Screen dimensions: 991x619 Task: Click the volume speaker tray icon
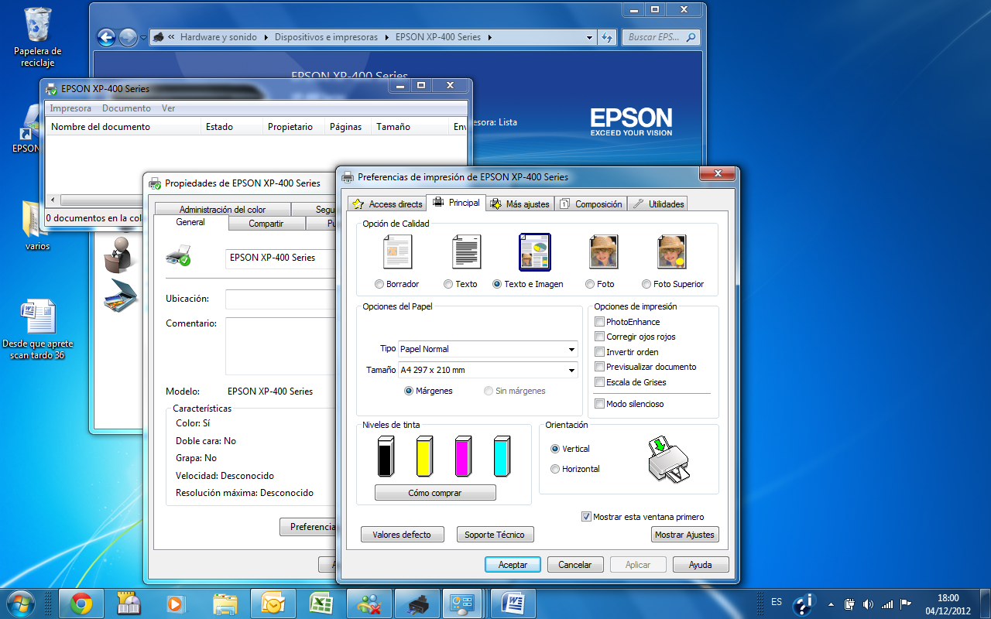pos(868,604)
